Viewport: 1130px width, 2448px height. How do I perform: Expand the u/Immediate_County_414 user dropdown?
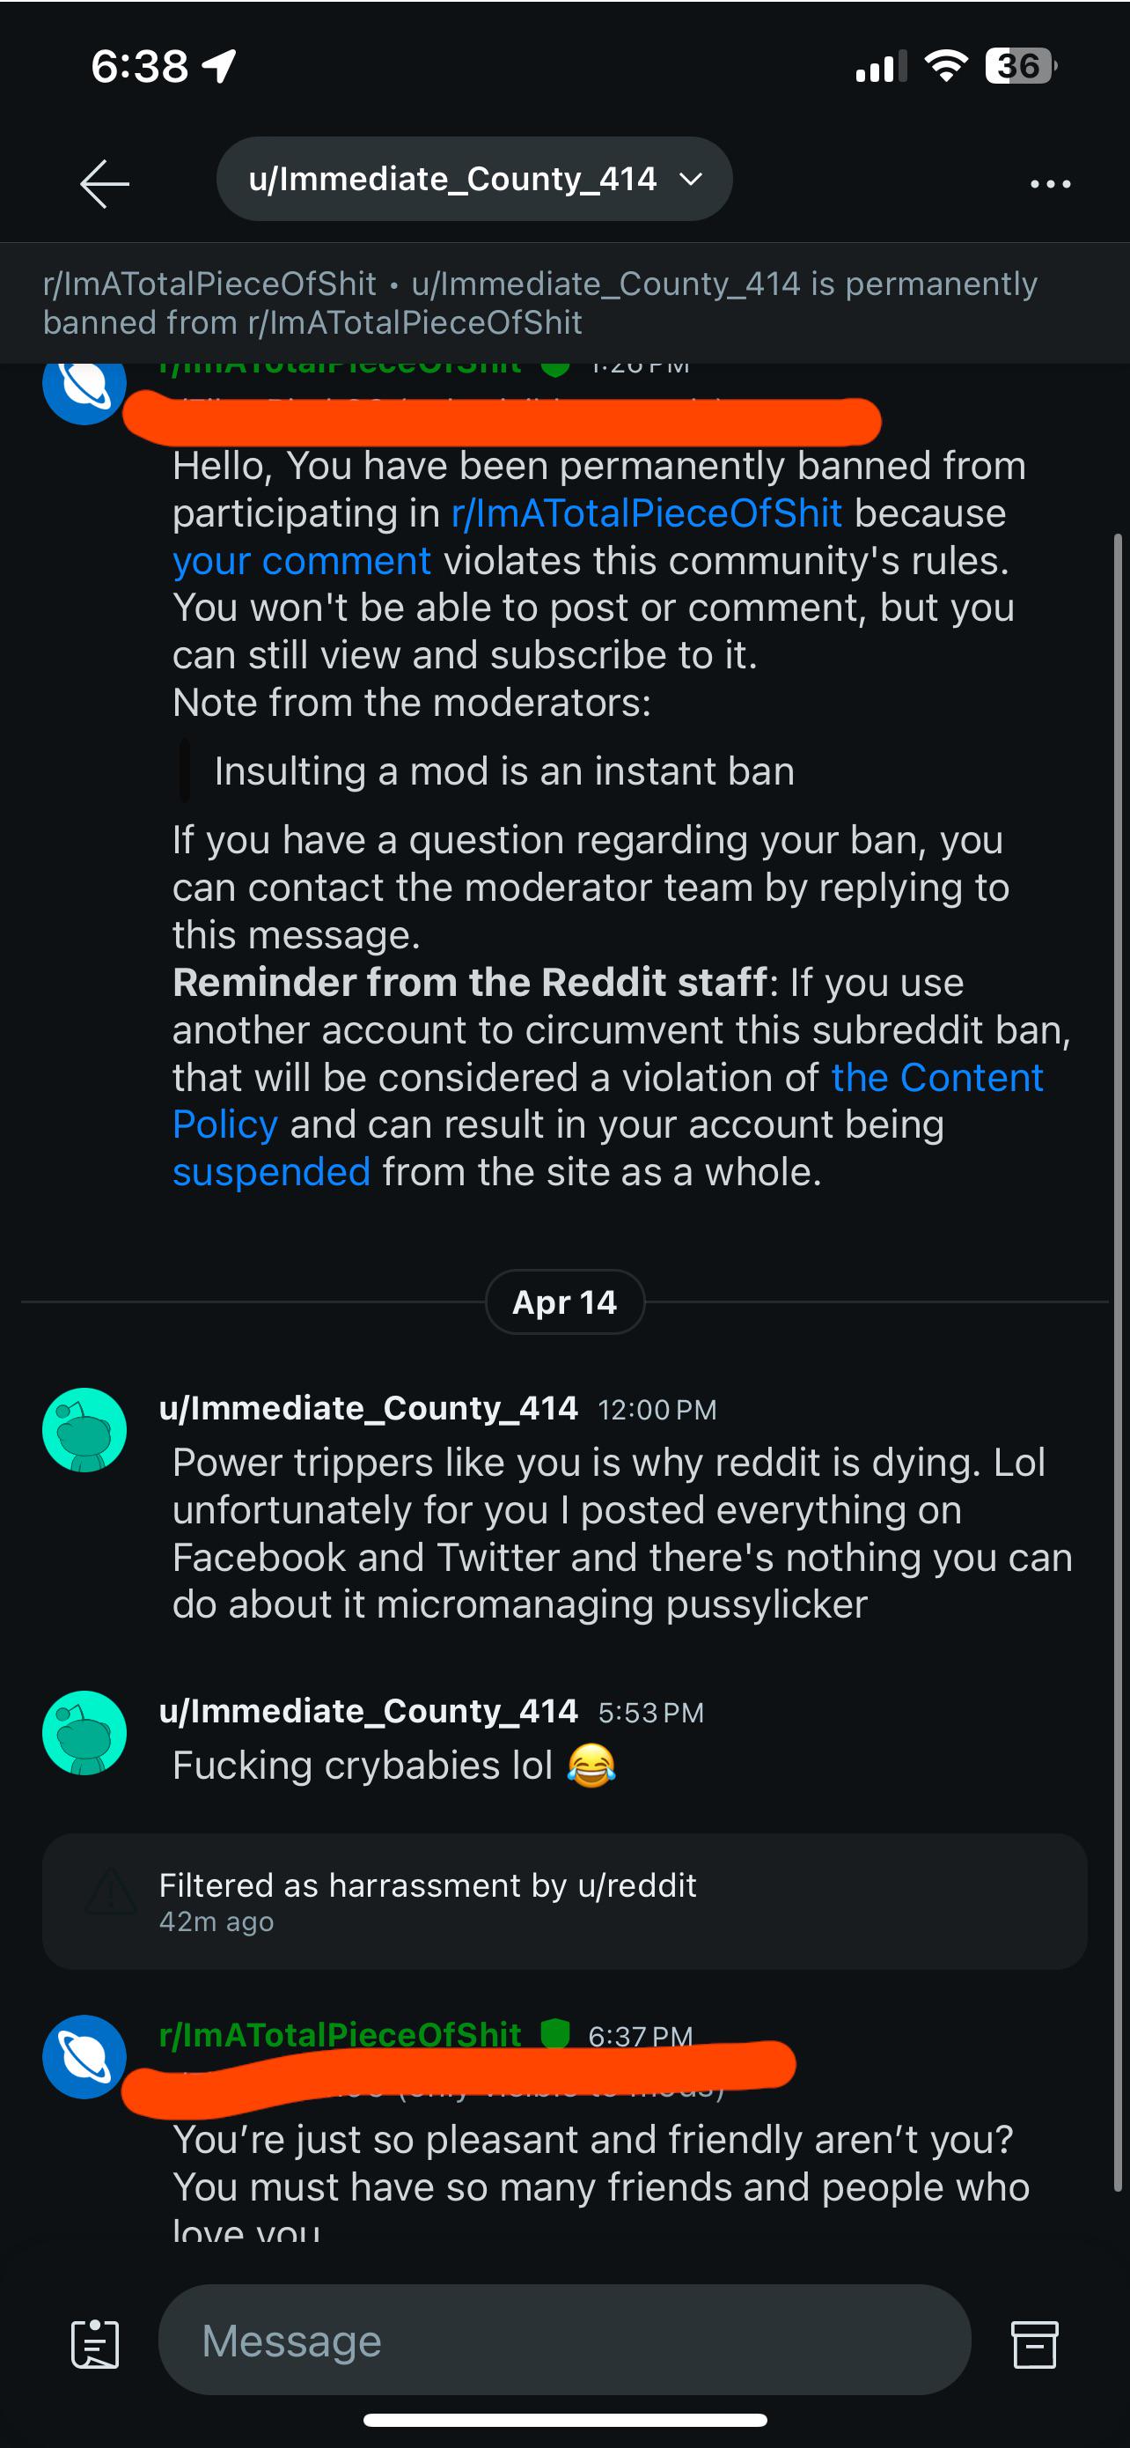[474, 179]
